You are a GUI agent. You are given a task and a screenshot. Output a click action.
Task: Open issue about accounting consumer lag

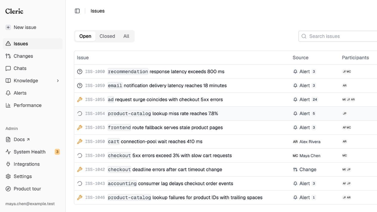(x=171, y=184)
